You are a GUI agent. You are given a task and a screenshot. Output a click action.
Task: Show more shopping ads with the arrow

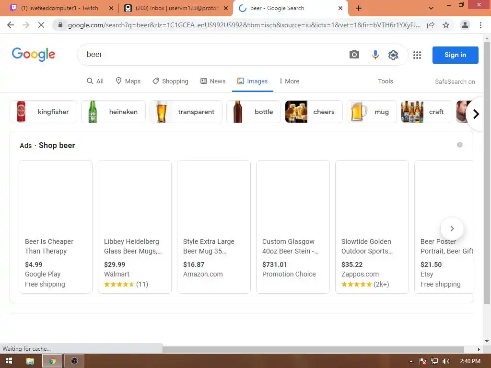[x=452, y=229]
